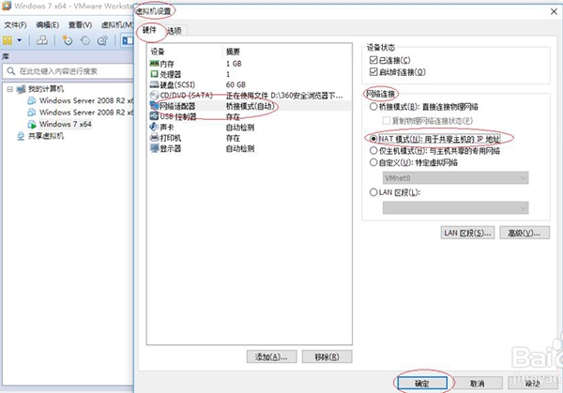Click the take snapshot toolbar icon

[68, 40]
